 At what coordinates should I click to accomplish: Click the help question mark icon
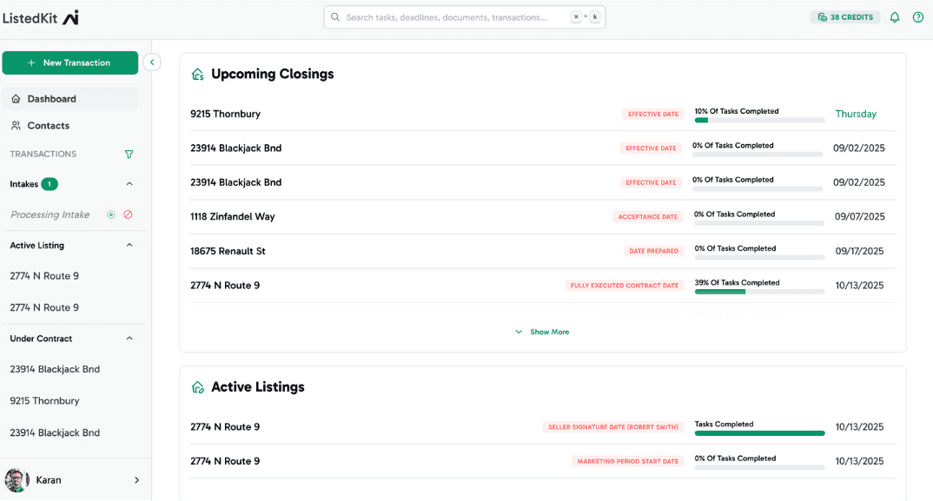point(918,16)
